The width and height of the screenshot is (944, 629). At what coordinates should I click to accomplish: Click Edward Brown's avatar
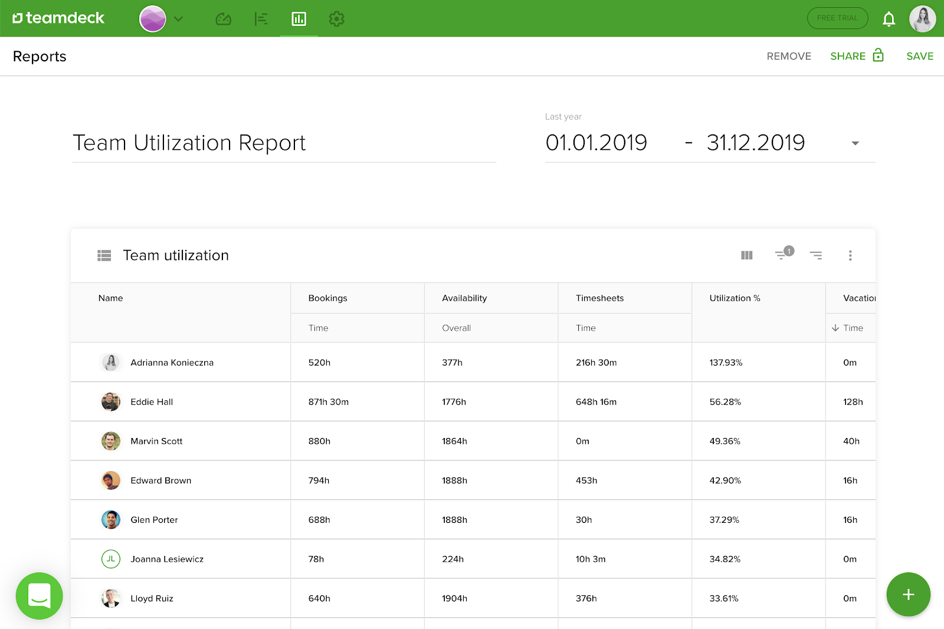coord(111,480)
